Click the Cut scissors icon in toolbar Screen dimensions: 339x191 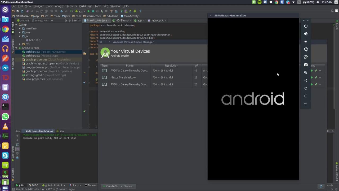click(37, 11)
